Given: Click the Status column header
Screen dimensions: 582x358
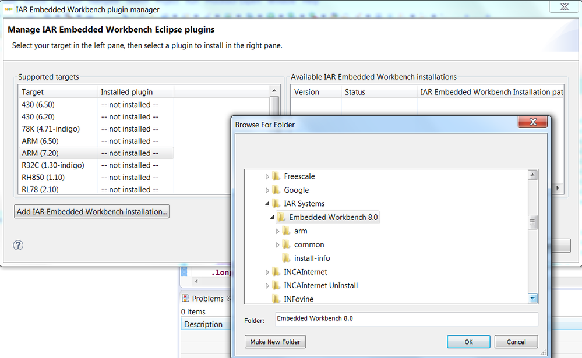Looking at the screenshot, I should (x=379, y=92).
